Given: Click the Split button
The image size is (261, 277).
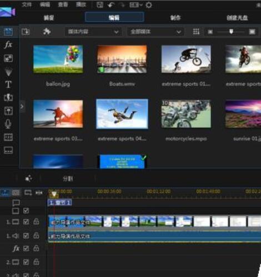Looking at the screenshot, I should point(68,179).
